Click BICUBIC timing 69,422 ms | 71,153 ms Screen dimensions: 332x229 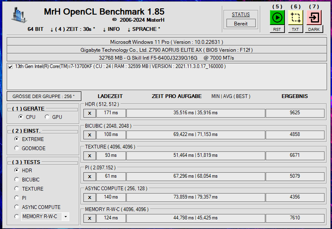[196, 134]
